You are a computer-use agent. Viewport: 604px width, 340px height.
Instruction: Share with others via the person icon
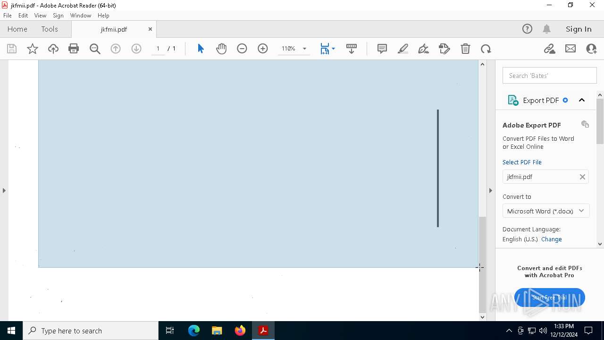(x=591, y=49)
